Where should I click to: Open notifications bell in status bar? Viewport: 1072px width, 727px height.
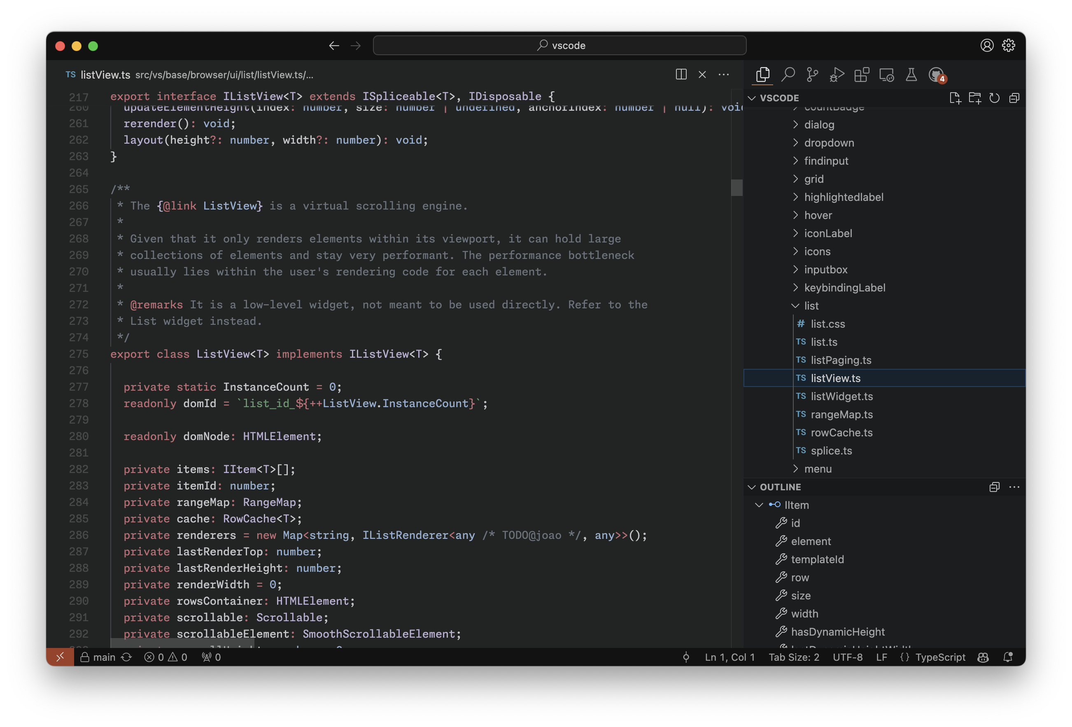[x=1008, y=657]
